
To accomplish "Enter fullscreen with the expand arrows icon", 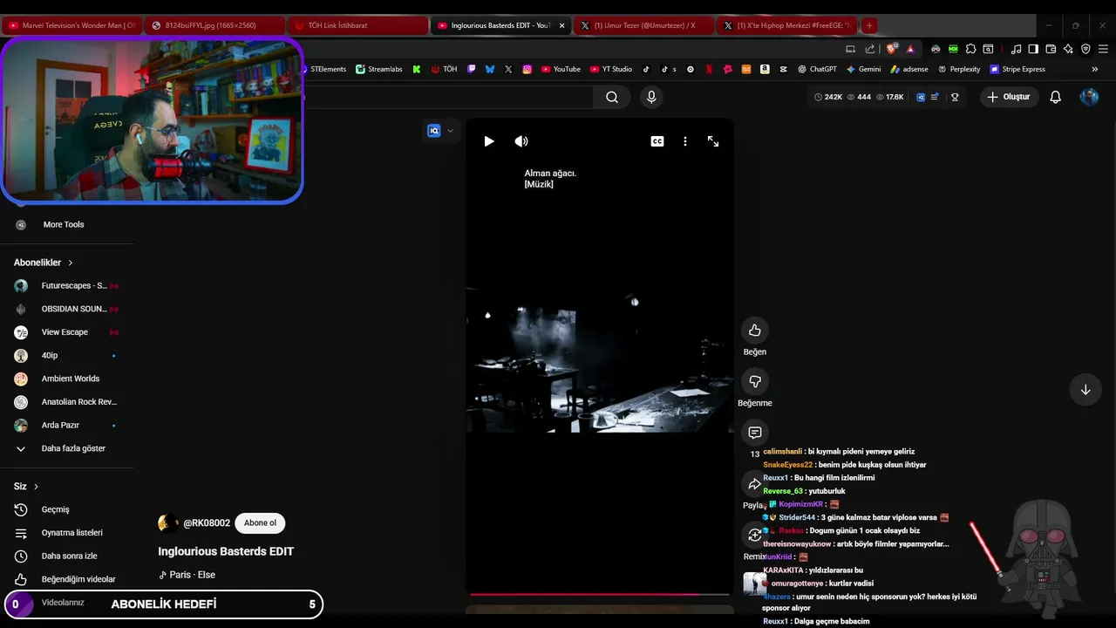I will pyautogui.click(x=713, y=141).
